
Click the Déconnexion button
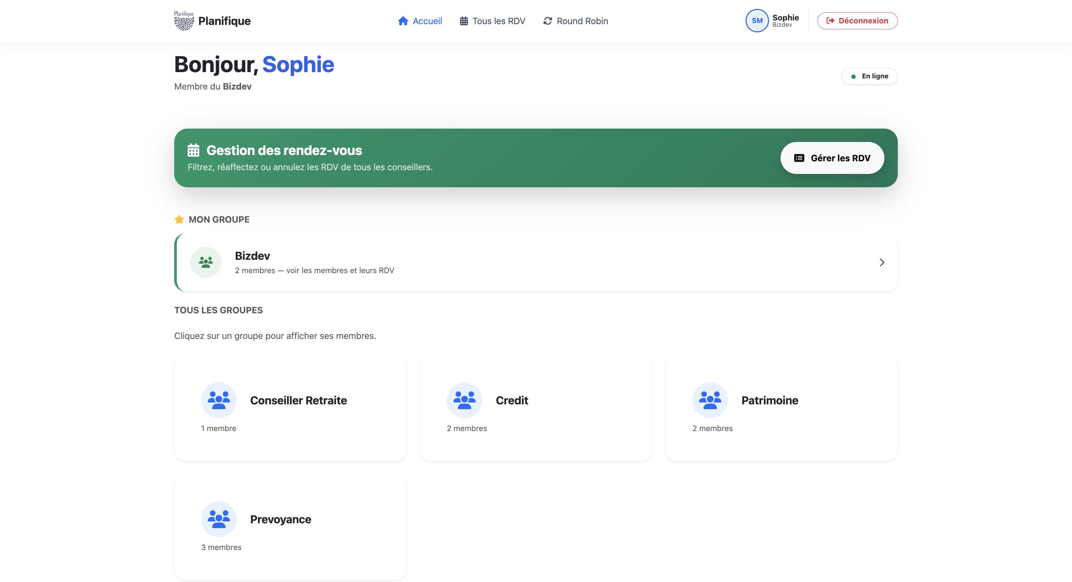tap(857, 21)
